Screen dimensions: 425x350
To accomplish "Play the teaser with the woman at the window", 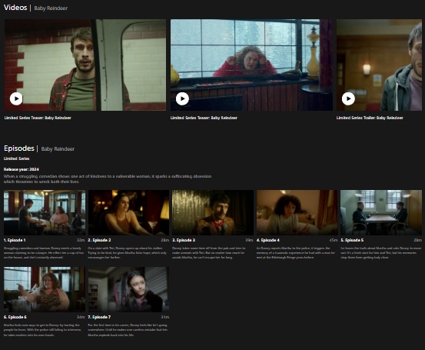I will [x=182, y=98].
